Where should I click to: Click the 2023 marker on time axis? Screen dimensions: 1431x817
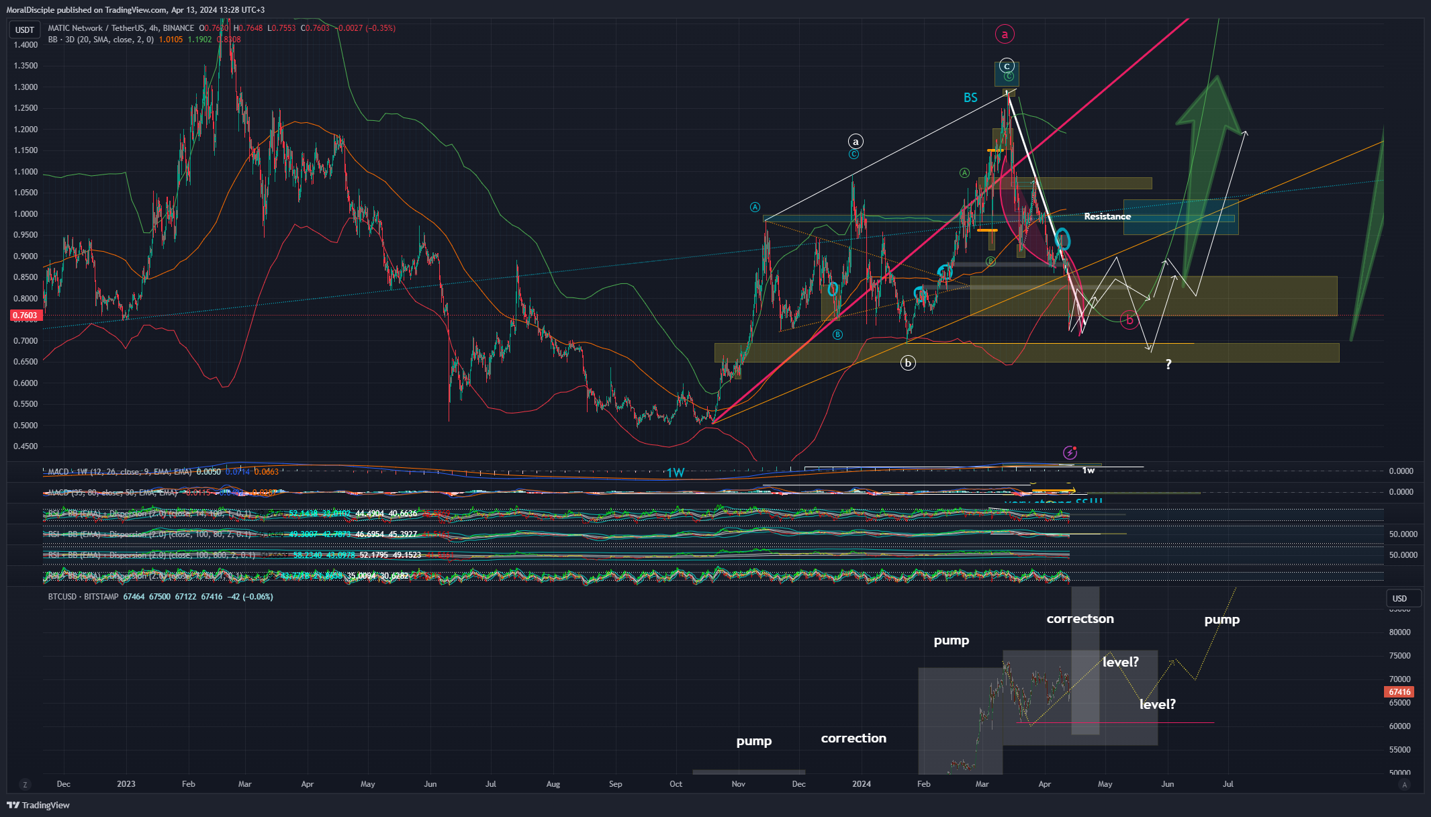(x=126, y=784)
